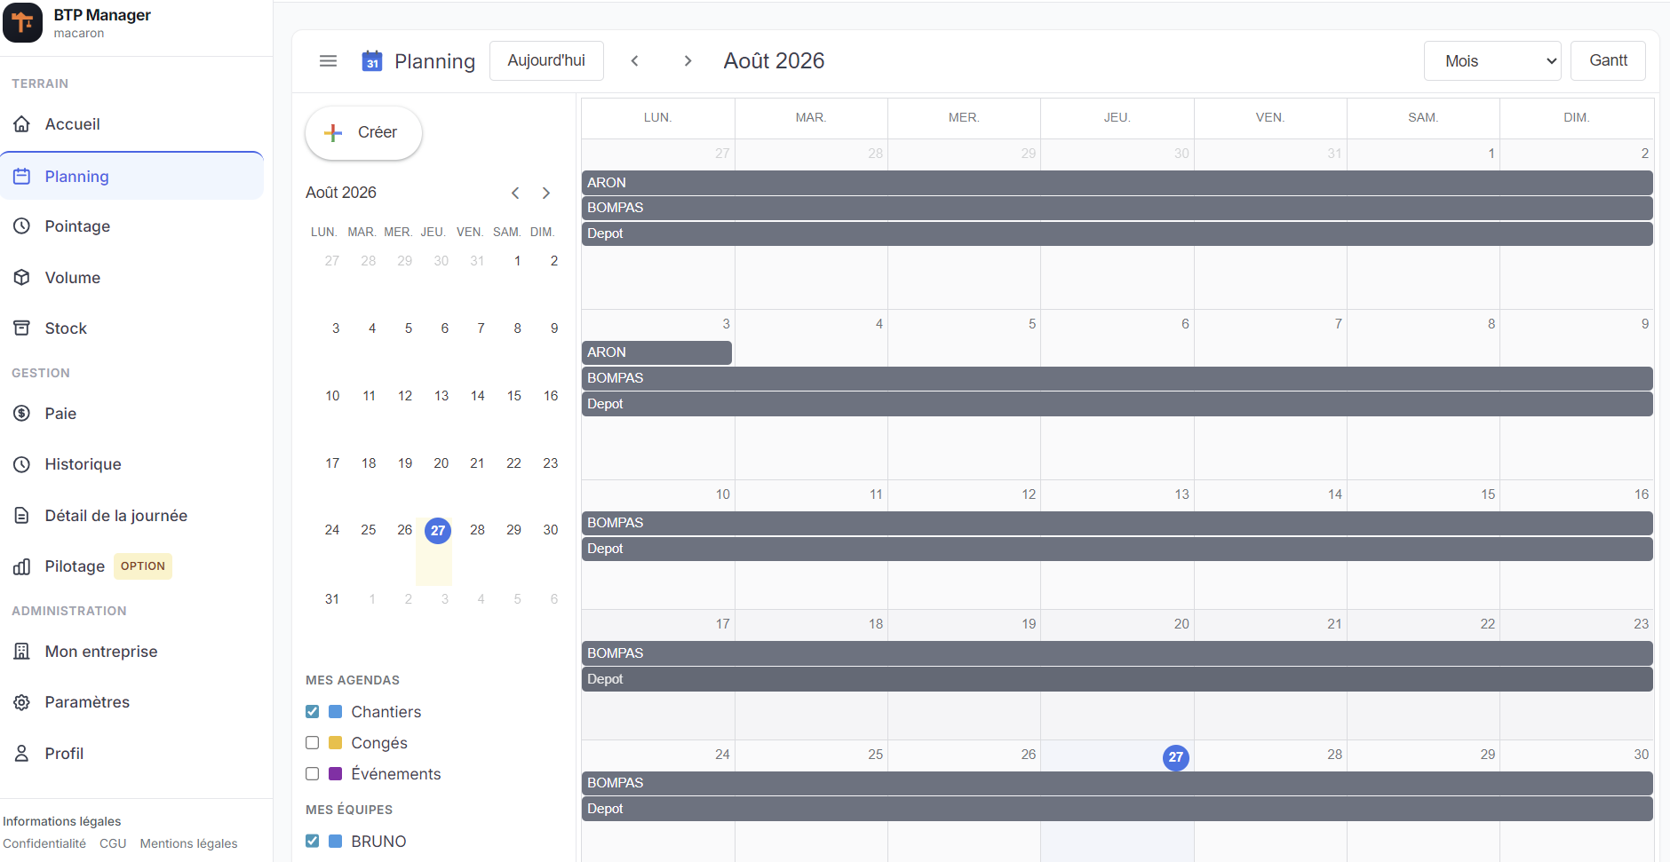Viewport: 1670px width, 862px height.
Task: Open the CGU link
Action: (x=113, y=843)
